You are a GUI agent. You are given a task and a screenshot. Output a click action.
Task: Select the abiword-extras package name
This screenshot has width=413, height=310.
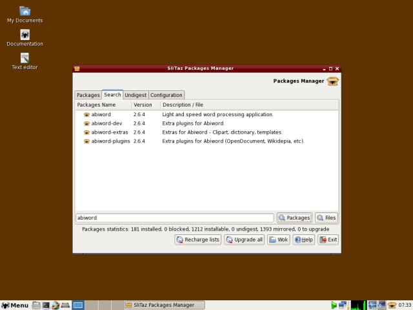pyautogui.click(x=110, y=132)
